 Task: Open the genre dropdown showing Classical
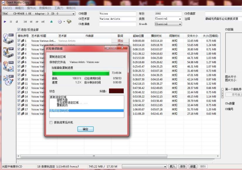click(180, 19)
